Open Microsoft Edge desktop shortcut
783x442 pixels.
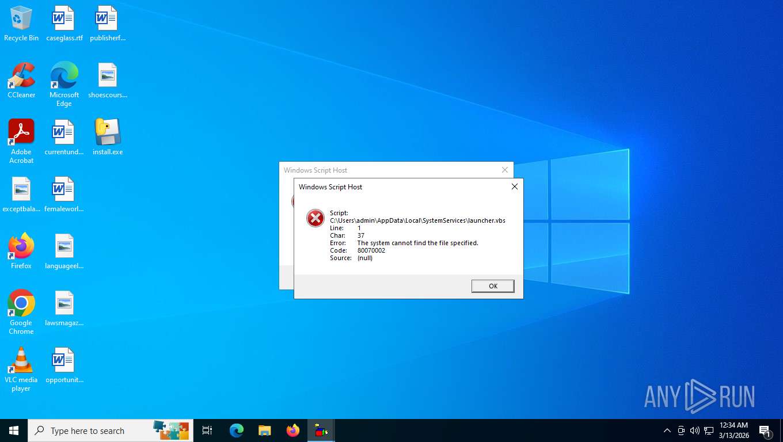point(64,85)
